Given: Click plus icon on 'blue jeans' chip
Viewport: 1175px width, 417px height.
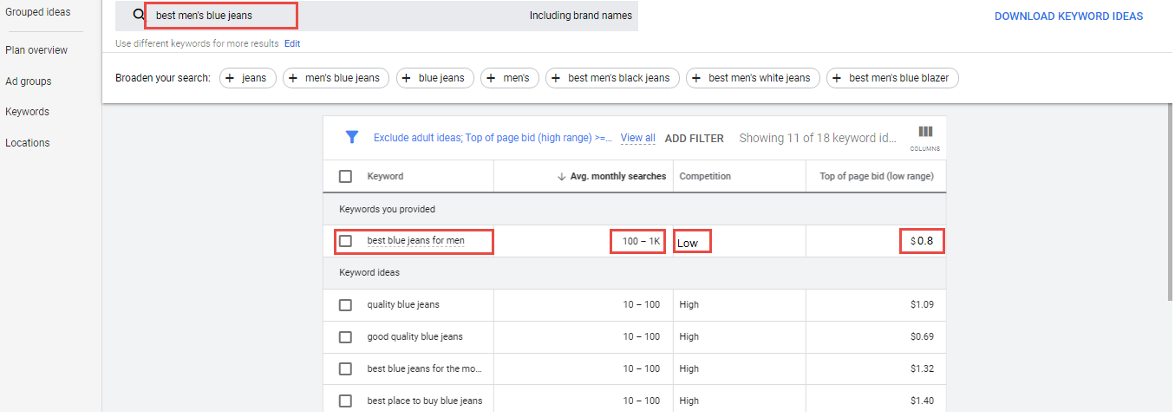Looking at the screenshot, I should 407,78.
